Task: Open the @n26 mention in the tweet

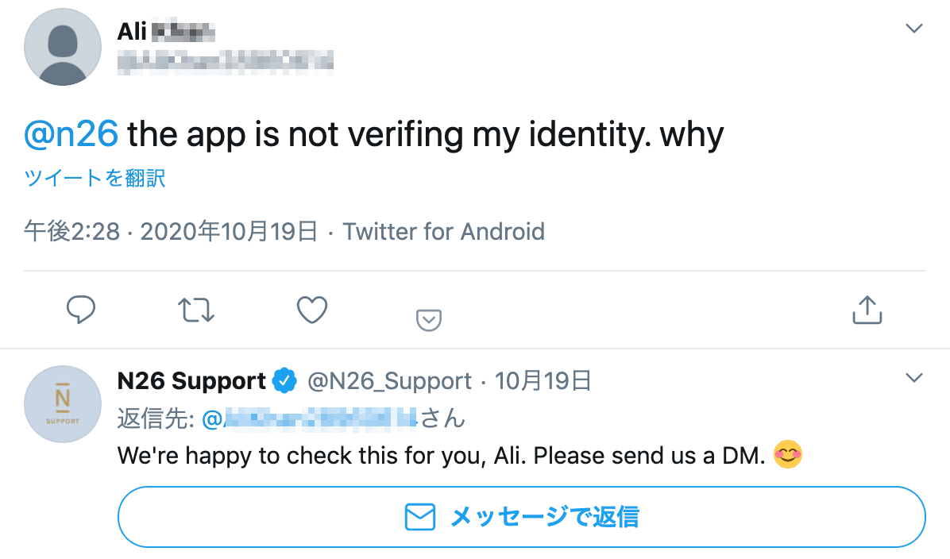Action: coord(71,135)
